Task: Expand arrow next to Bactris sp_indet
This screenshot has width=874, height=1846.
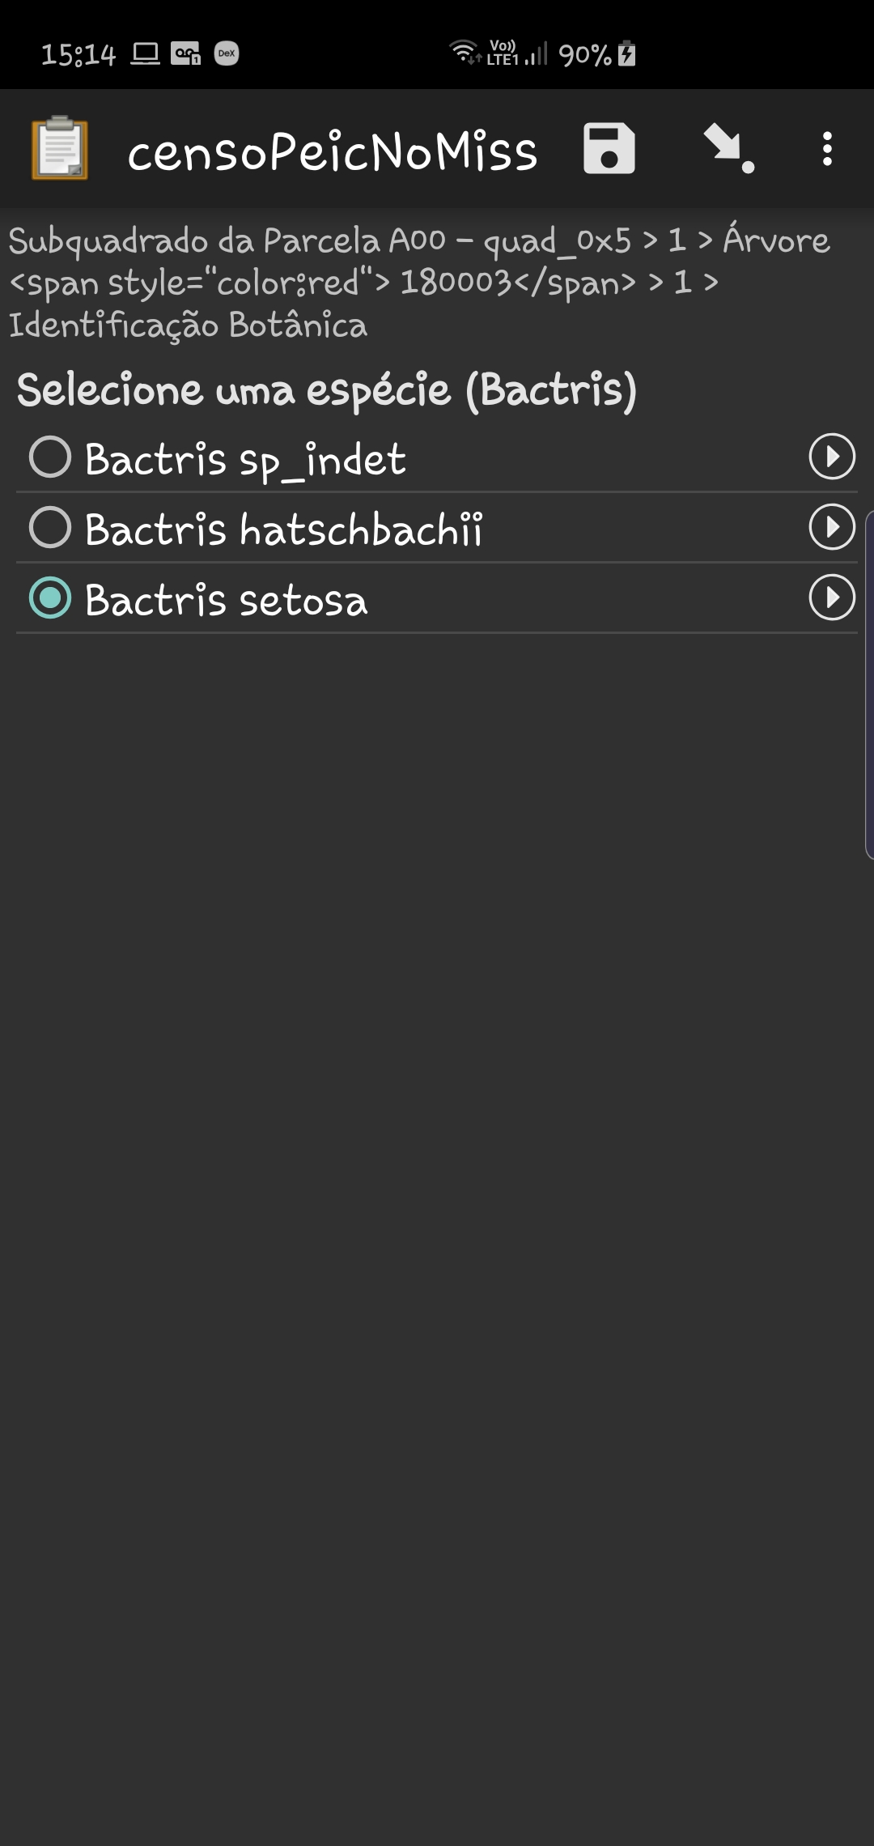Action: pyautogui.click(x=832, y=457)
